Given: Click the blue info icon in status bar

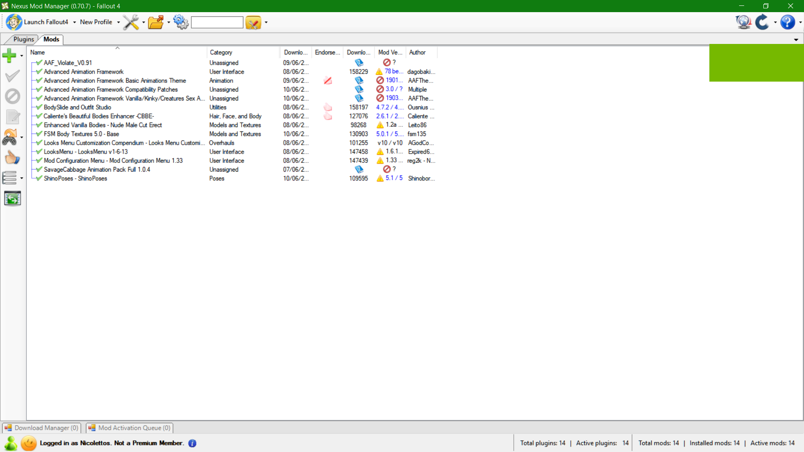Looking at the screenshot, I should 192,443.
